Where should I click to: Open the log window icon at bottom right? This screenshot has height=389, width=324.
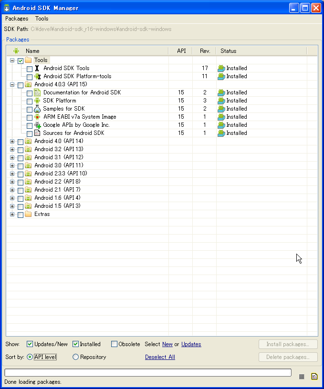tap(314, 376)
